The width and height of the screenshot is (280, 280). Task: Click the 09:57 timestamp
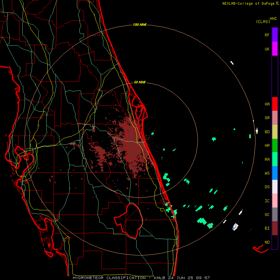pyautogui.click(x=203, y=278)
